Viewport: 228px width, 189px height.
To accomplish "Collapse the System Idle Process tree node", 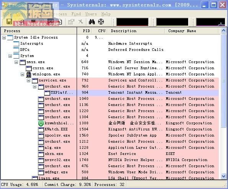I will 4,37.
